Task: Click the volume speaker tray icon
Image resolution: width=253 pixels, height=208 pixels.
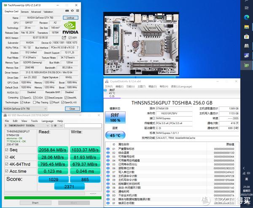Action: pos(248,173)
